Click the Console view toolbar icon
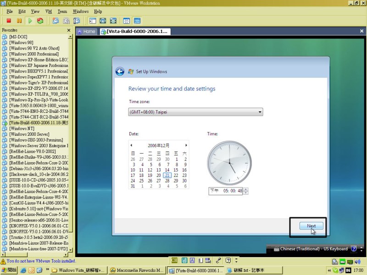This screenshot has width=367, height=275. pyautogui.click(x=137, y=21)
